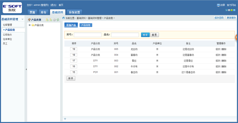Open the 官方网站 link
The height and width of the screenshot is (123, 238).
[231, 5]
